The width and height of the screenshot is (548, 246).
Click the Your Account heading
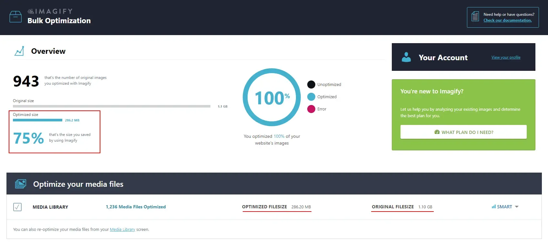[x=443, y=58]
